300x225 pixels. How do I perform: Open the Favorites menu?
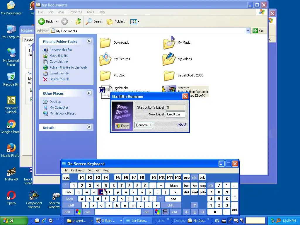[x=75, y=12]
